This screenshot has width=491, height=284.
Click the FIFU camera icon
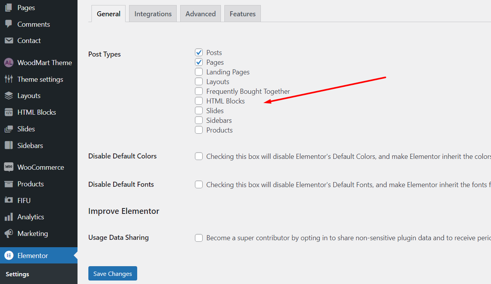point(9,200)
